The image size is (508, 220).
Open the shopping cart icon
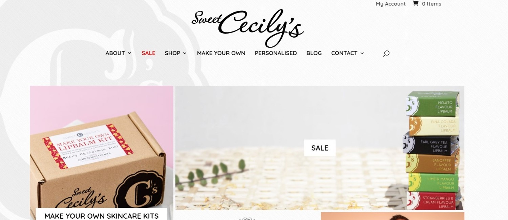tap(415, 4)
